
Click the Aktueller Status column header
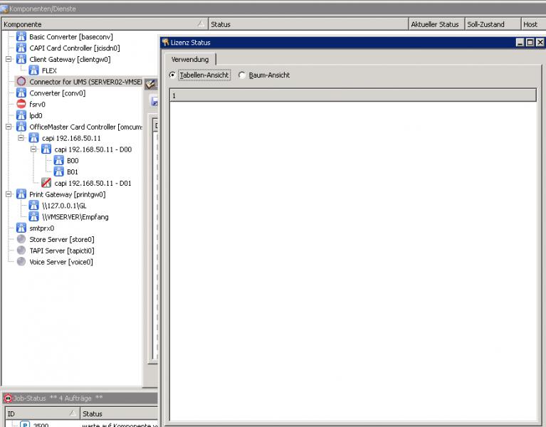[x=435, y=24]
